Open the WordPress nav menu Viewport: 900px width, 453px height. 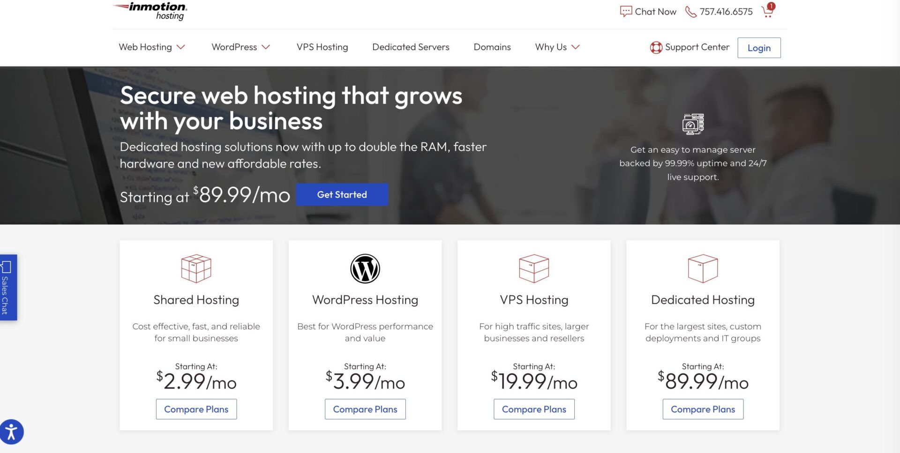(234, 47)
